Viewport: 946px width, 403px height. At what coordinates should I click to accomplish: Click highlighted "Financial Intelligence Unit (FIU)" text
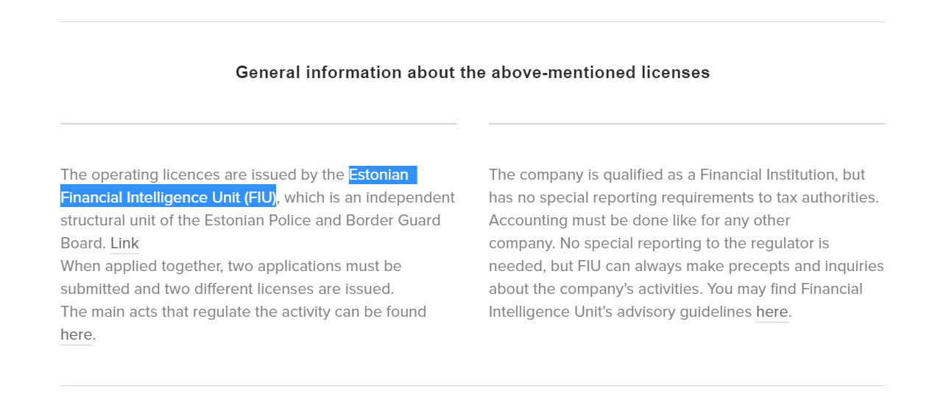(168, 197)
